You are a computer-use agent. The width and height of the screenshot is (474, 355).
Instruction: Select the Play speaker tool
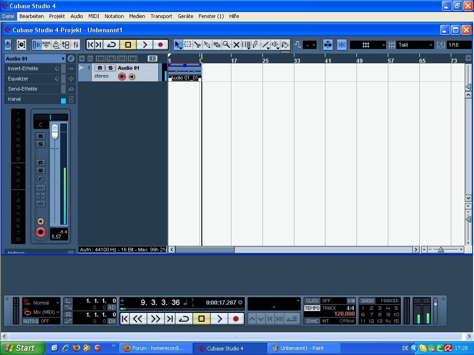(275, 45)
